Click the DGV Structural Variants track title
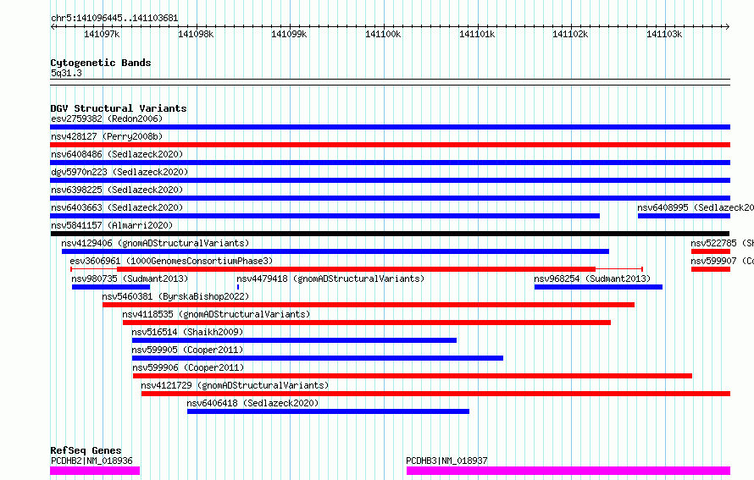 point(119,108)
